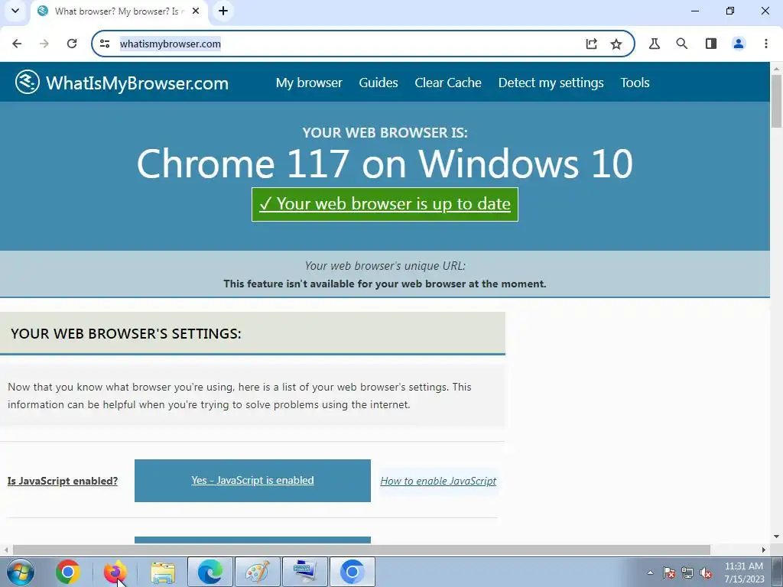Switch to Paint in the taskbar

pos(258,572)
